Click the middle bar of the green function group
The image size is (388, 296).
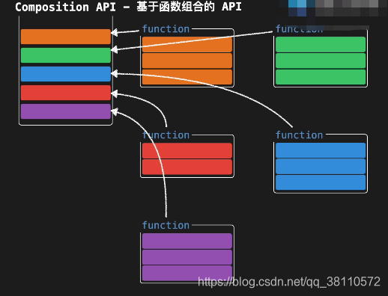321,61
